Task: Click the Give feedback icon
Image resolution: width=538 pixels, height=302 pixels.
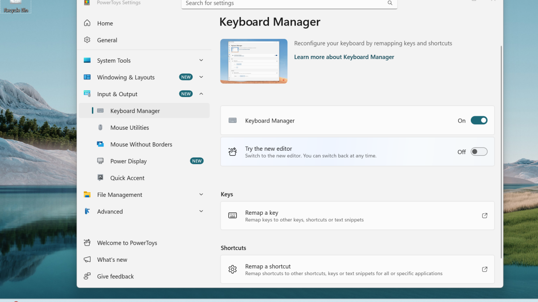Action: coord(87,276)
